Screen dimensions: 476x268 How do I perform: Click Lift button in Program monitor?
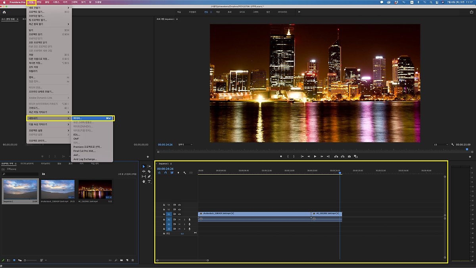point(336,156)
